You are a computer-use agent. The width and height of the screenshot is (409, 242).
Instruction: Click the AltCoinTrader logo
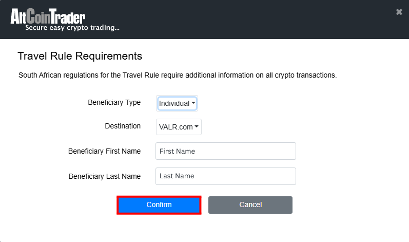(48, 16)
